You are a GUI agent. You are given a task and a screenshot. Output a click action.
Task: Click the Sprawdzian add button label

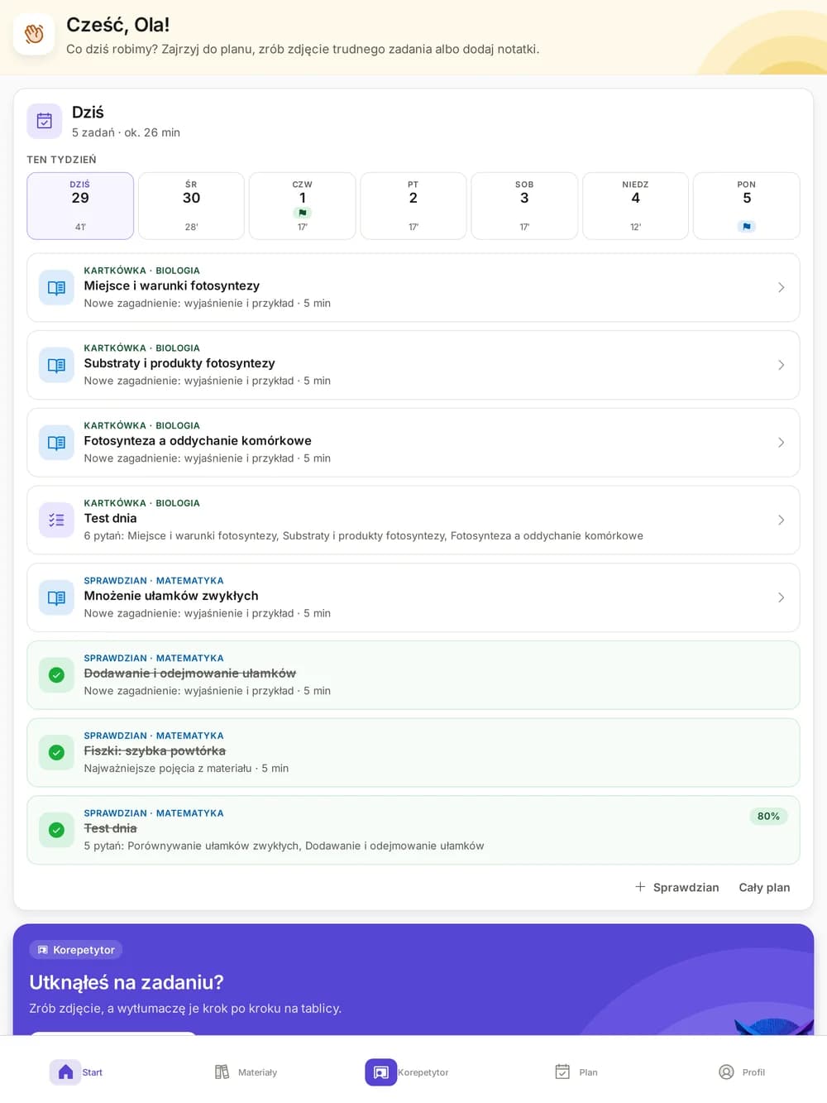(x=686, y=887)
